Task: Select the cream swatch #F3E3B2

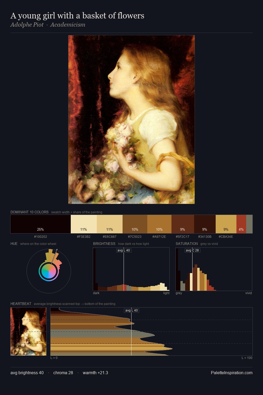Action: click(84, 224)
